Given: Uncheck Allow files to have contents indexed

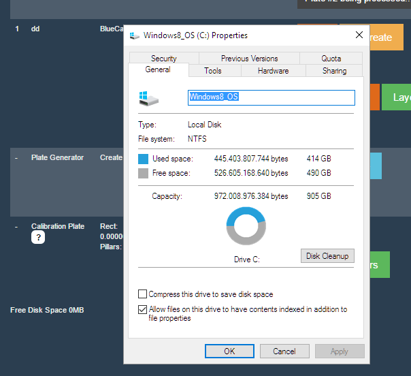Looking at the screenshot, I should click(x=142, y=310).
